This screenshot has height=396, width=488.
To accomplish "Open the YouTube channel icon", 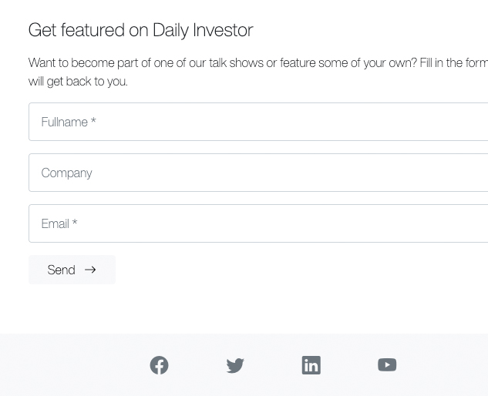I will (387, 365).
